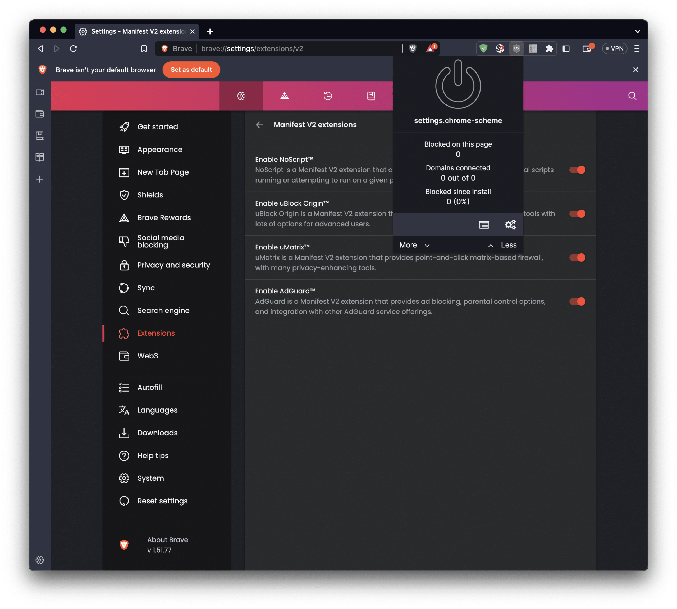The image size is (677, 609).
Task: Click the puzzle piece extensions icon
Action: (x=550, y=48)
